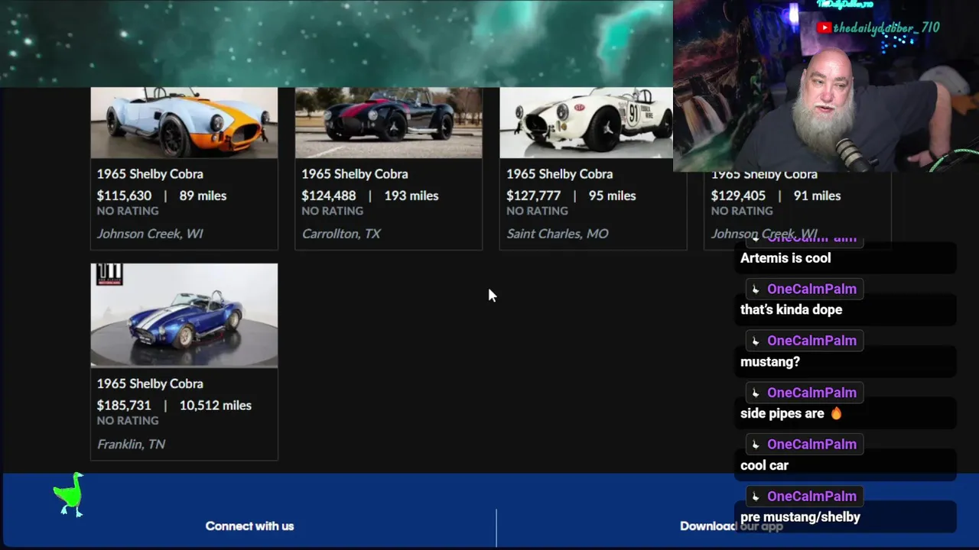Image resolution: width=979 pixels, height=550 pixels.
Task: Click the 1965 Shelby Cobra title priced $129,405
Action: click(764, 176)
